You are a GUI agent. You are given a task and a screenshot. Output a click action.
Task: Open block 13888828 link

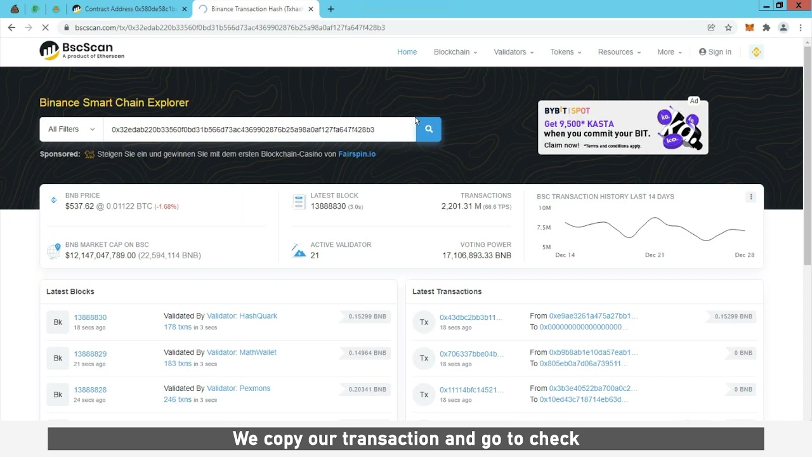90,390
